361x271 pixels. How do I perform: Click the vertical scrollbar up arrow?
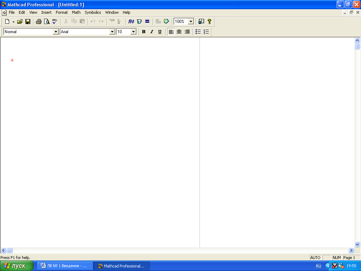357,40
